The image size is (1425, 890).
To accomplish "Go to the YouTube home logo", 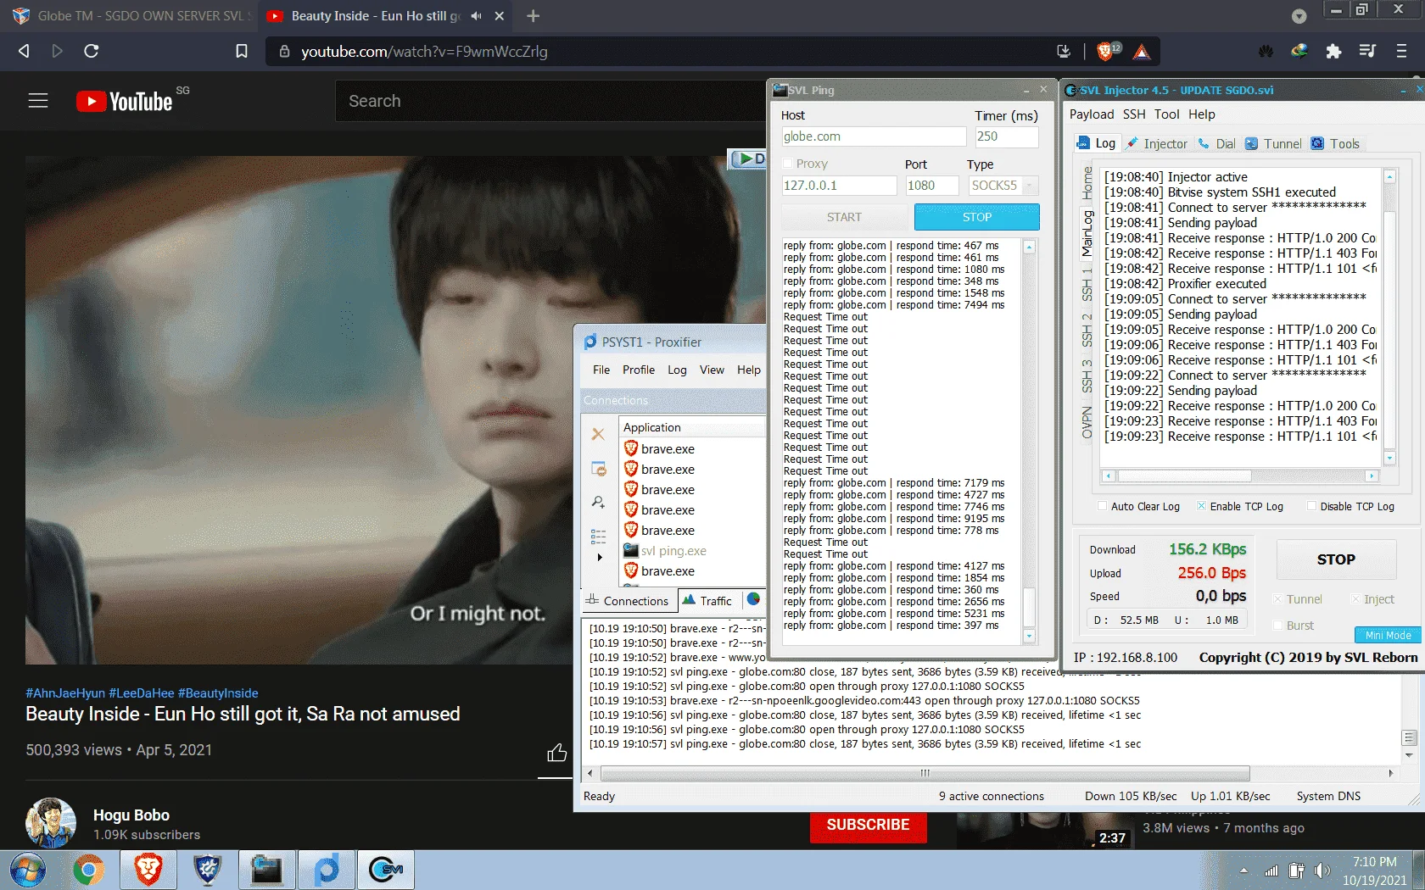I will (125, 102).
